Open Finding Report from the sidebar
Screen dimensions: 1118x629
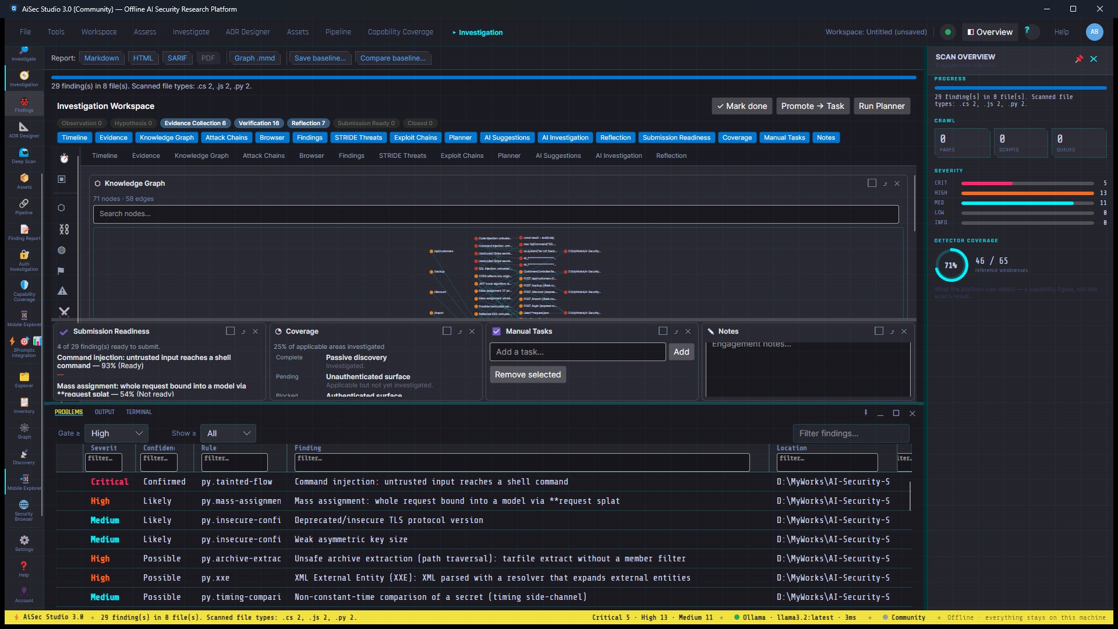point(24,233)
